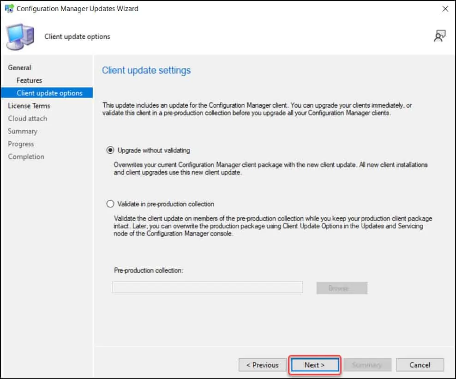Image resolution: width=456 pixels, height=379 pixels.
Task: Click the Next button
Action: pos(315,365)
